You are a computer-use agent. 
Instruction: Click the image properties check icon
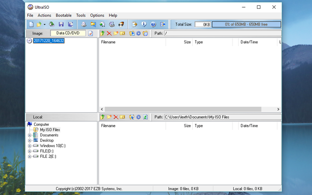click(91, 33)
